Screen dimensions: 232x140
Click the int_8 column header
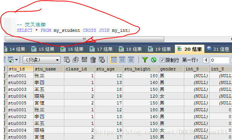point(221,69)
